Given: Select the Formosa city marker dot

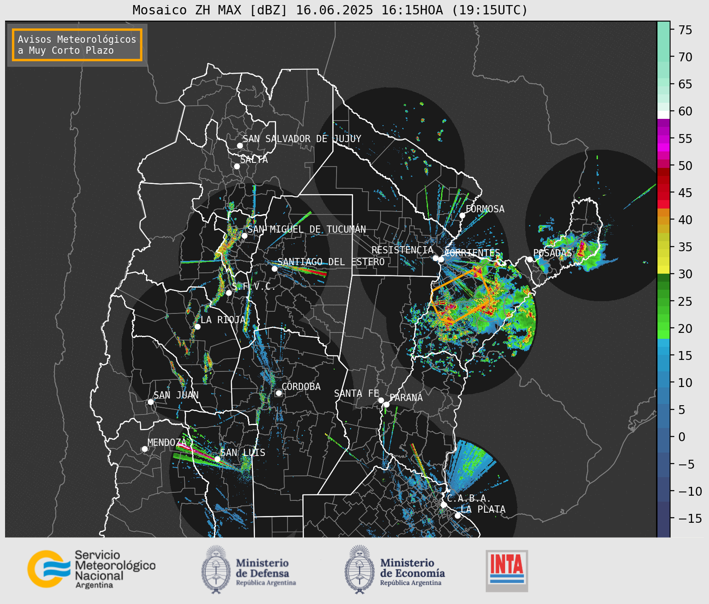Looking at the screenshot, I should (x=462, y=215).
